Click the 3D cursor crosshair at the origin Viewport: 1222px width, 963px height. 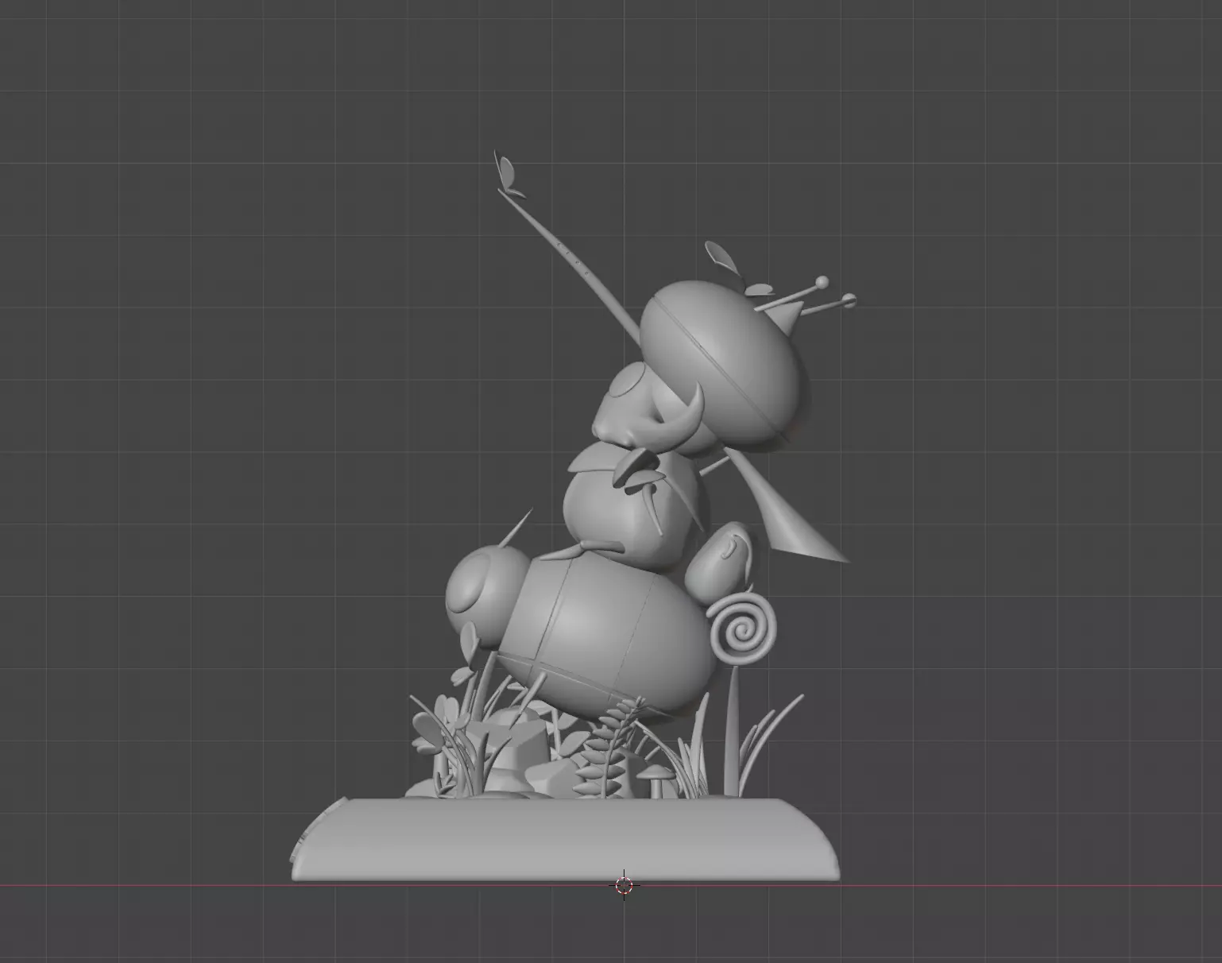tap(625, 885)
